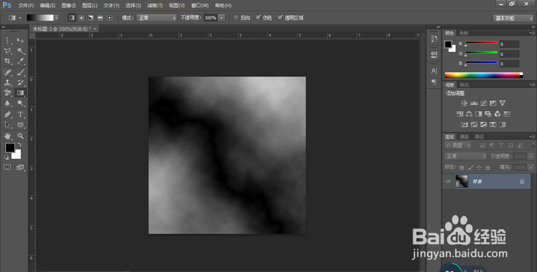
Task: Add a Curves adjustment
Action: pos(483,103)
